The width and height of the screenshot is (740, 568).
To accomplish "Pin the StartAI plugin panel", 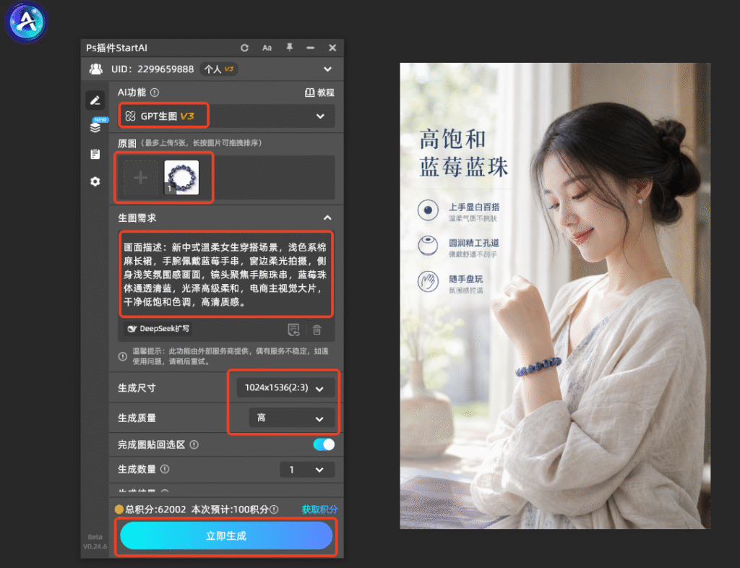I will tap(289, 47).
